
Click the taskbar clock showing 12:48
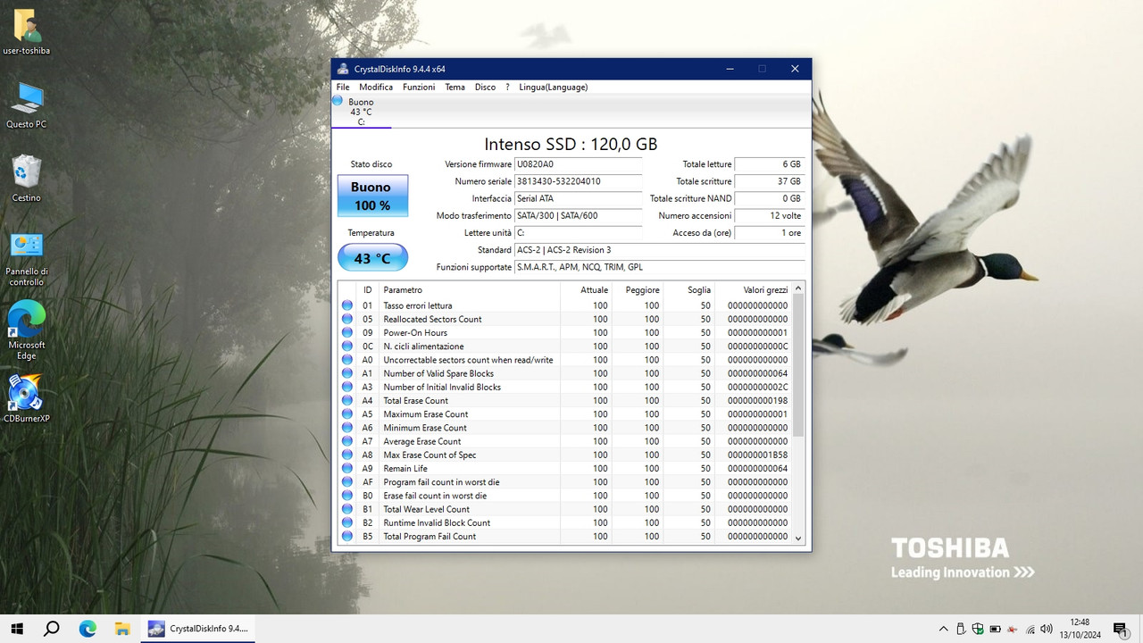tap(1080, 629)
